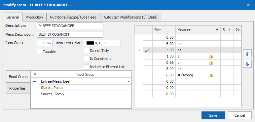255x122 pixels.
Task: Click row indicator arrow beside 4.00 oz
Action: pos(138,50)
